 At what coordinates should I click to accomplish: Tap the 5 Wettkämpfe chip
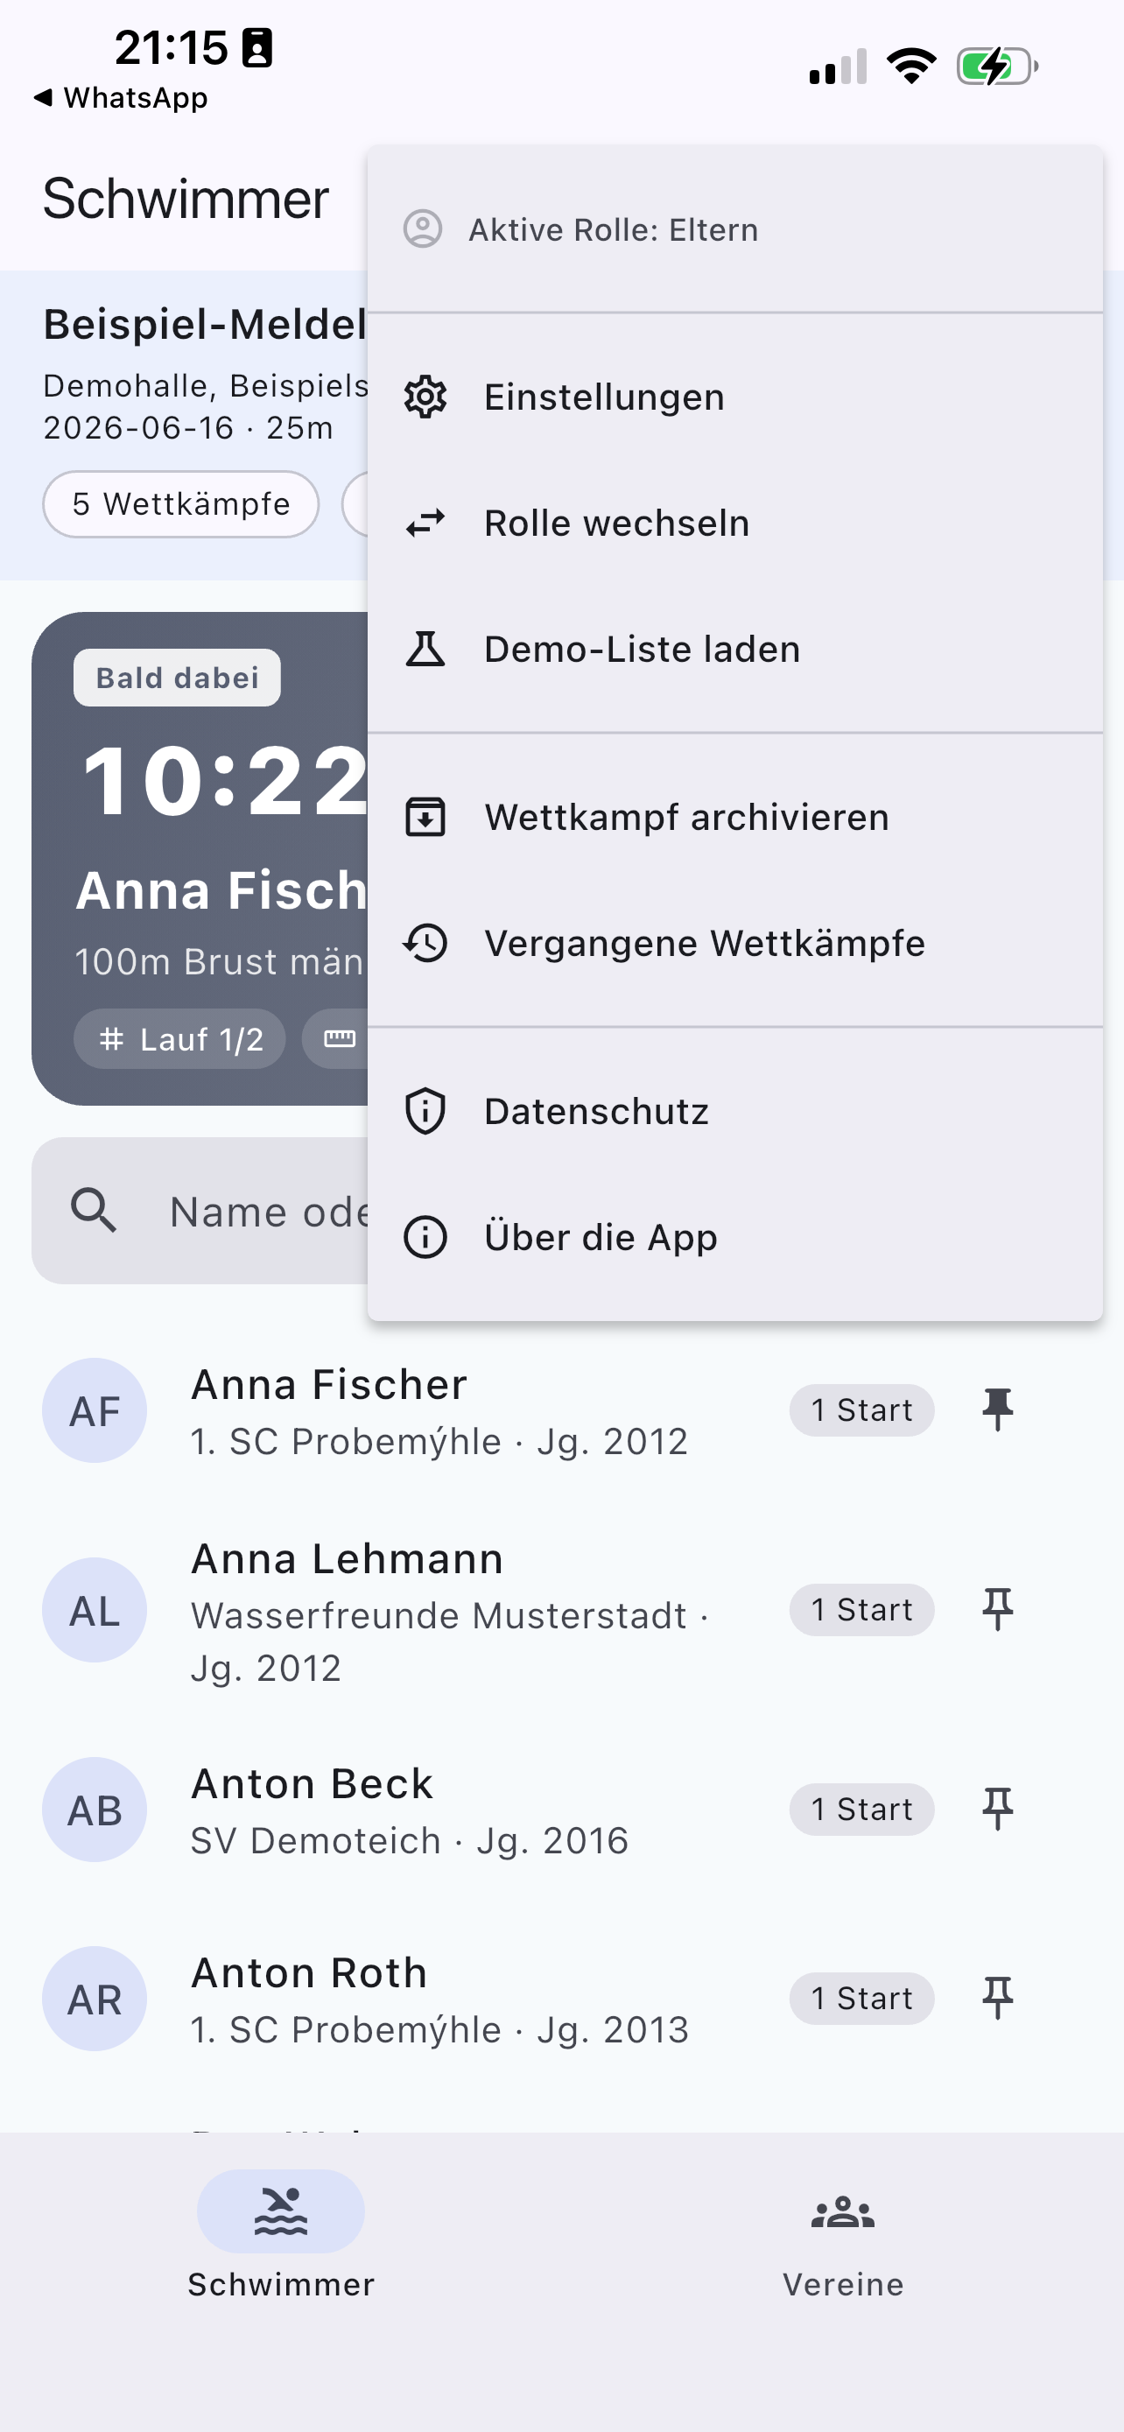[181, 504]
